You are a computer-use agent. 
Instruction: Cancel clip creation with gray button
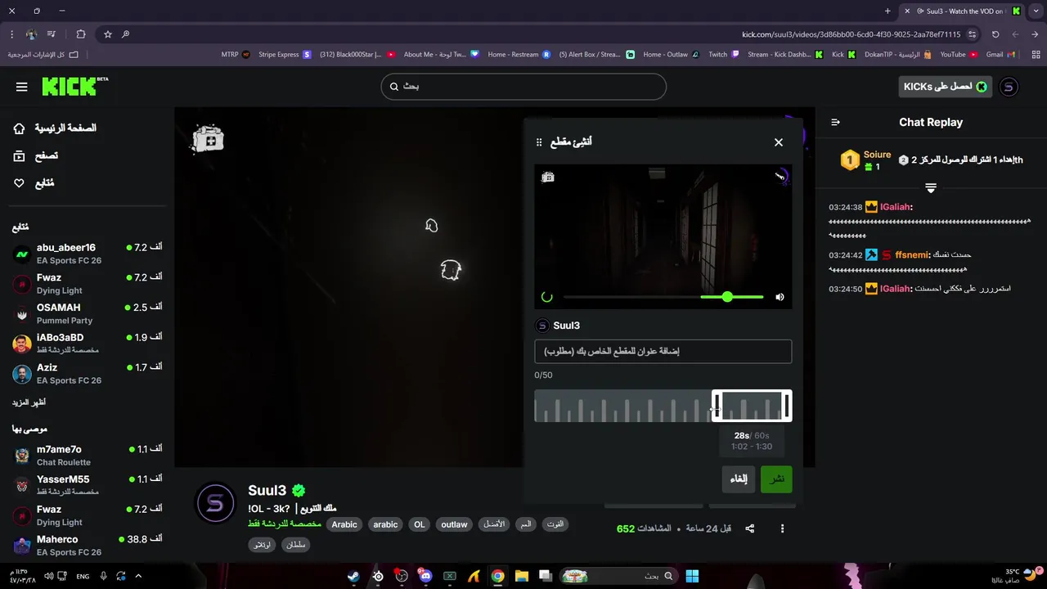(739, 479)
